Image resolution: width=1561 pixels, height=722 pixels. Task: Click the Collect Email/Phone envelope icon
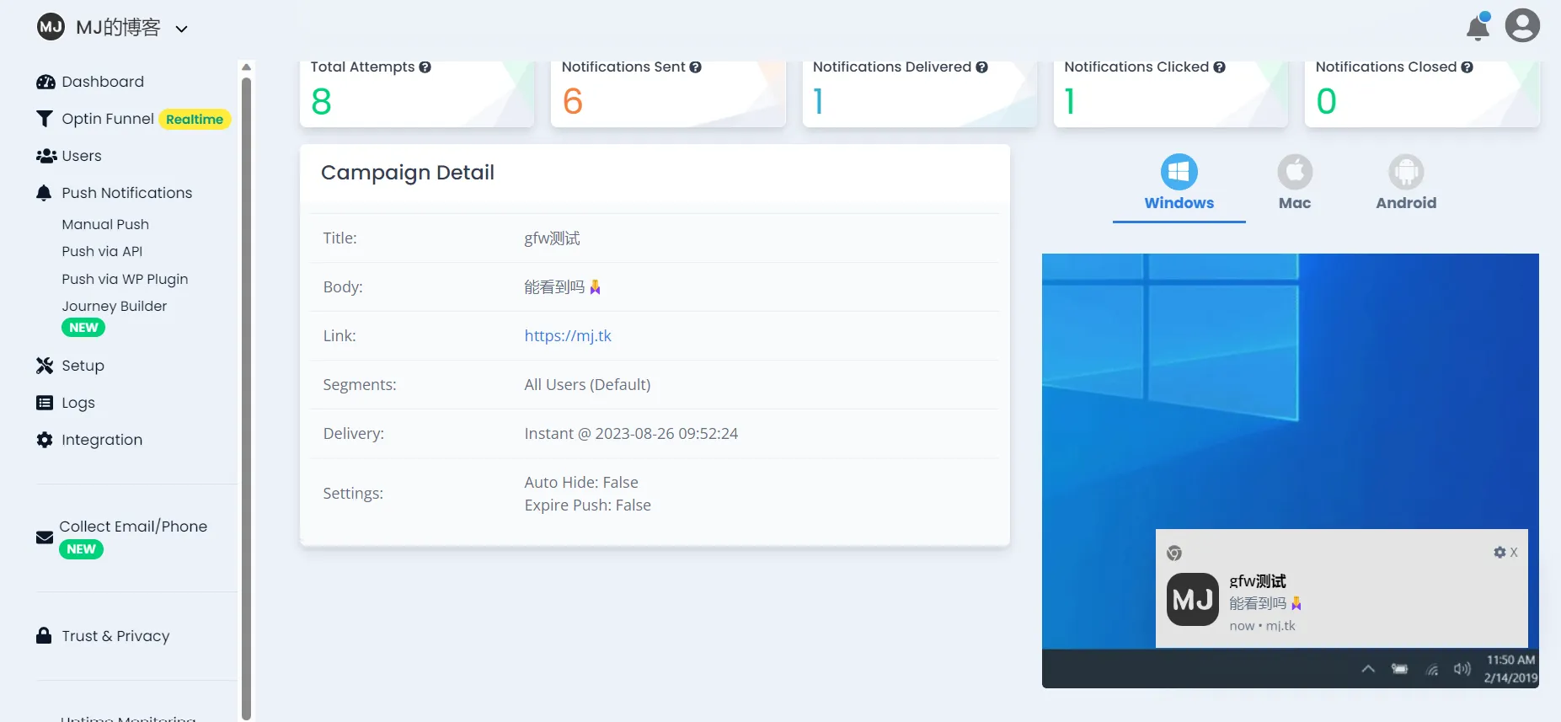(45, 537)
